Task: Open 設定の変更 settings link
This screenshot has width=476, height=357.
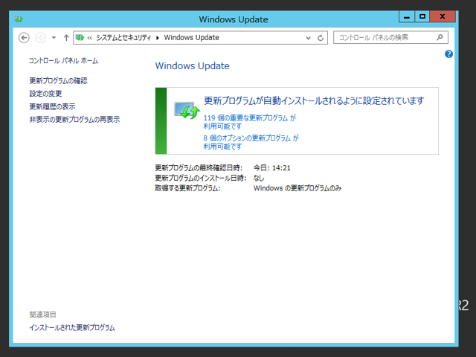Action: pos(45,94)
